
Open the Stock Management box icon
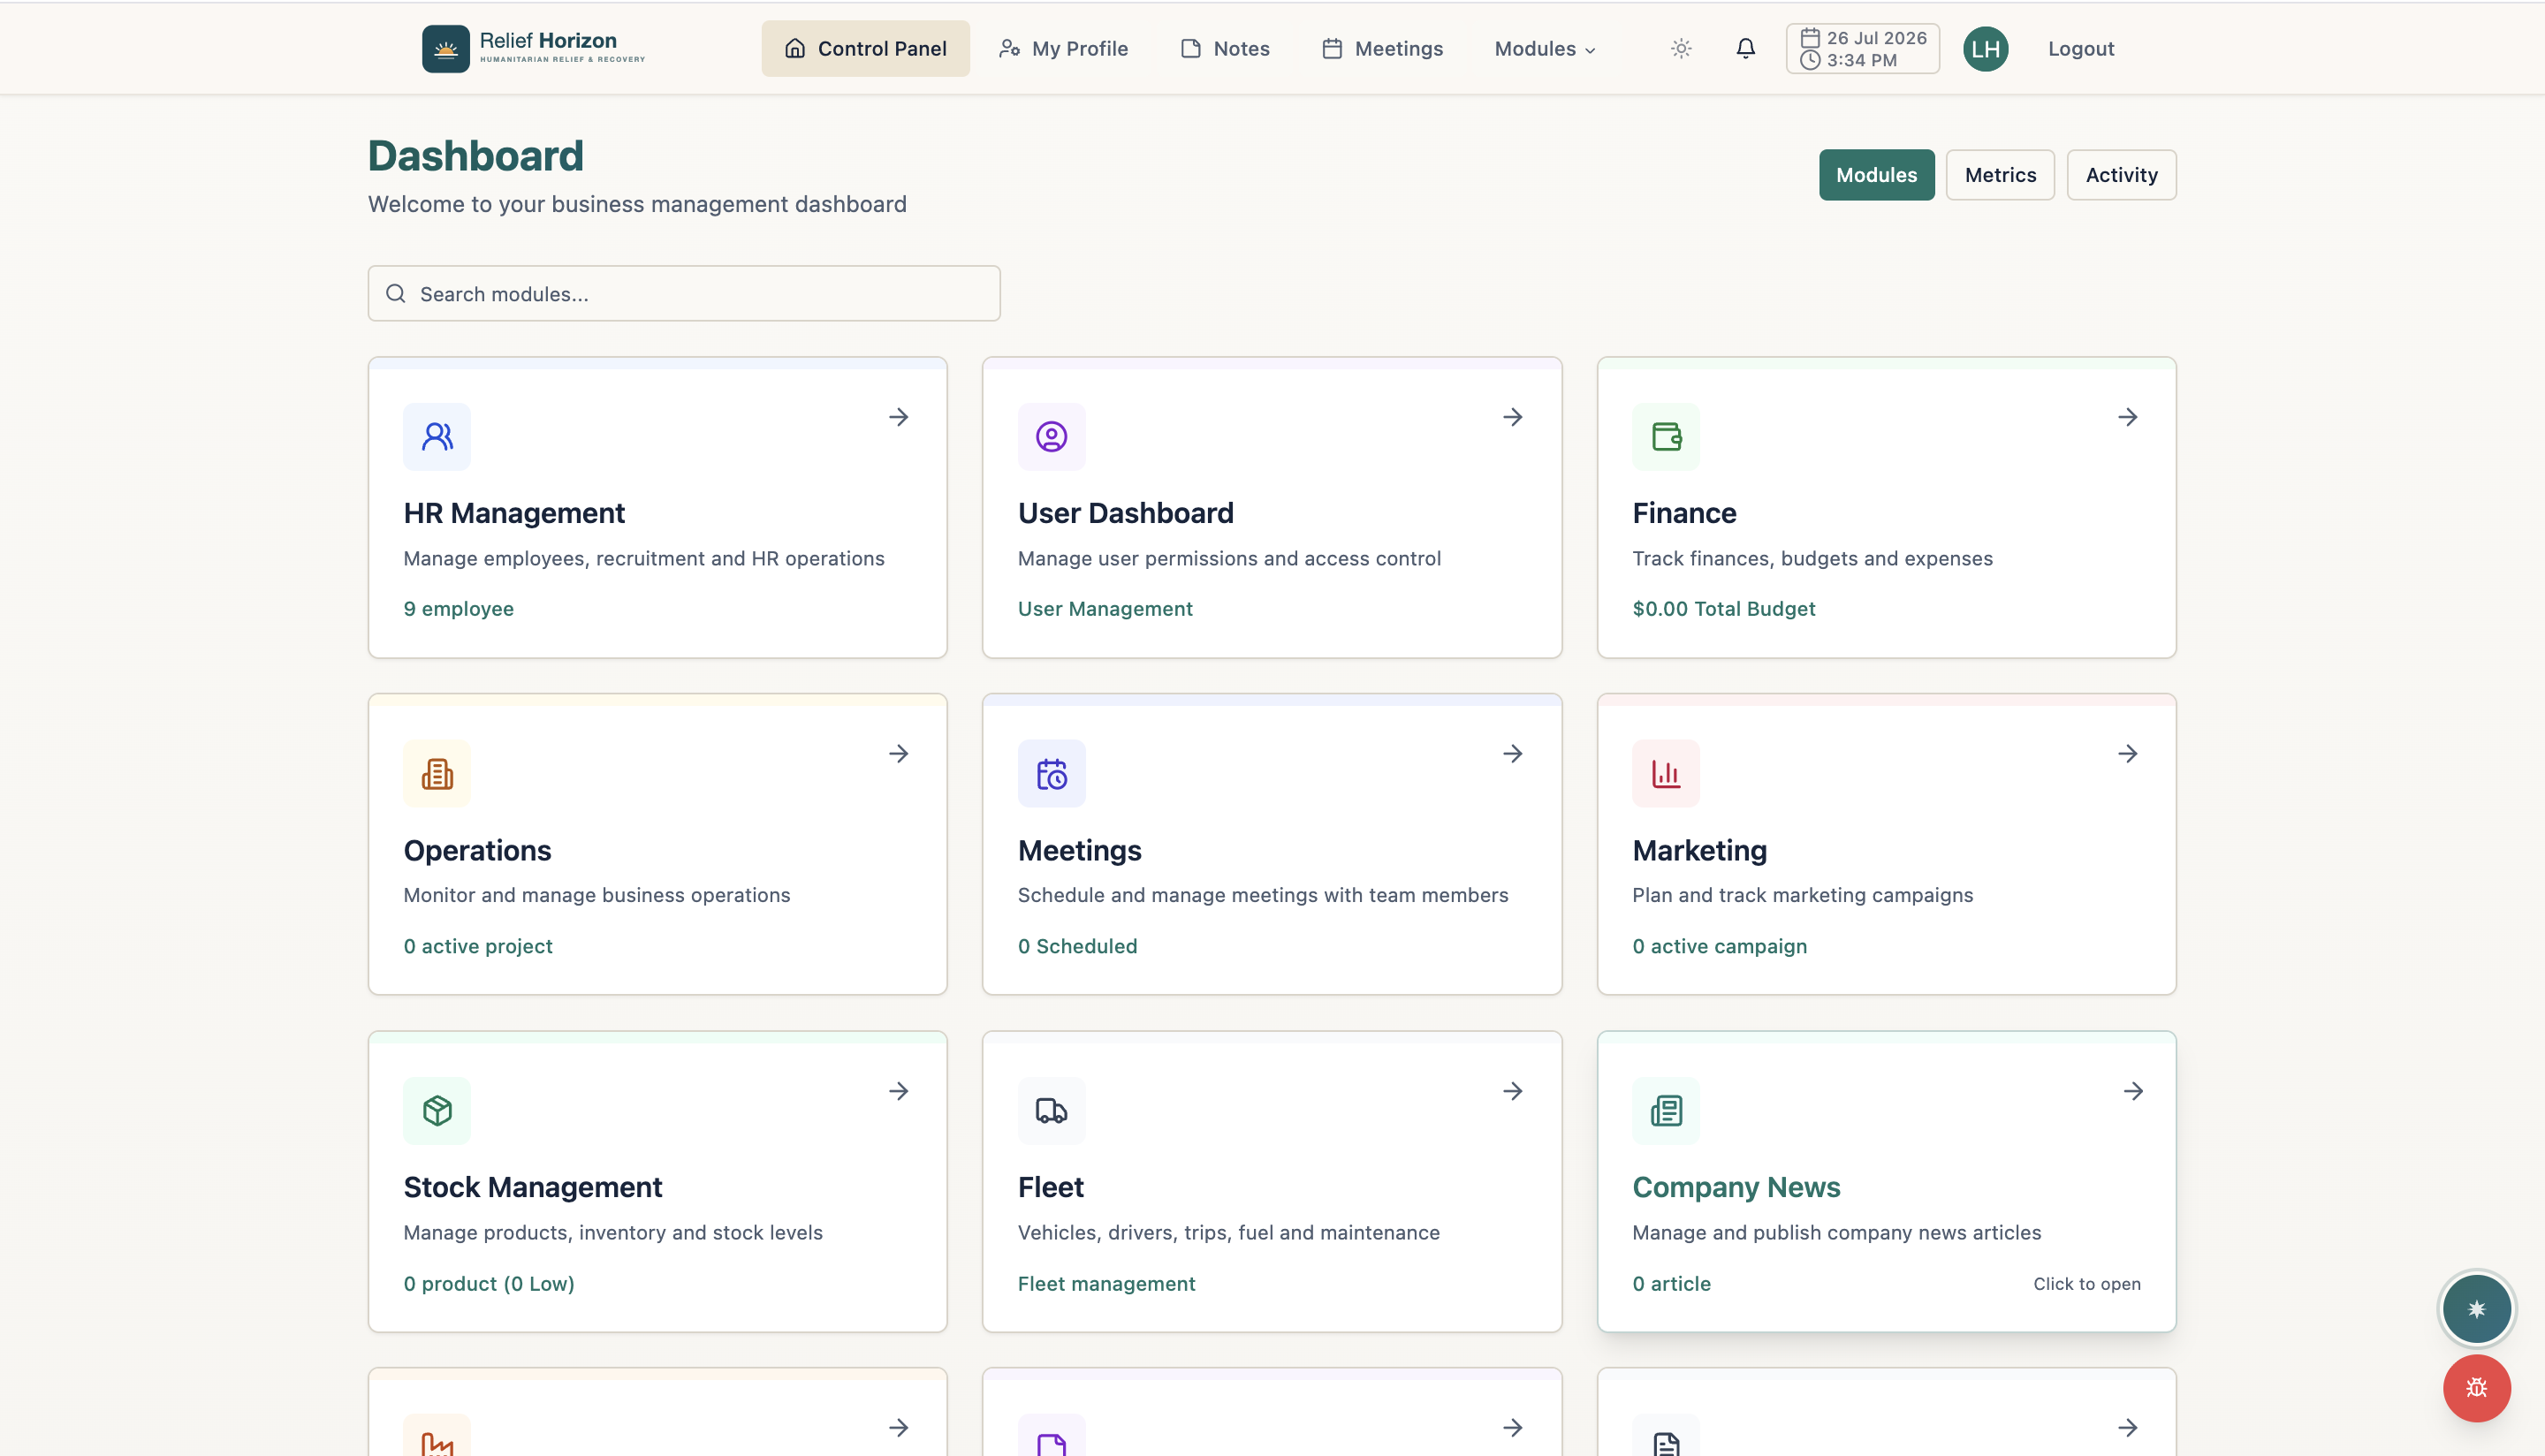tap(437, 1110)
